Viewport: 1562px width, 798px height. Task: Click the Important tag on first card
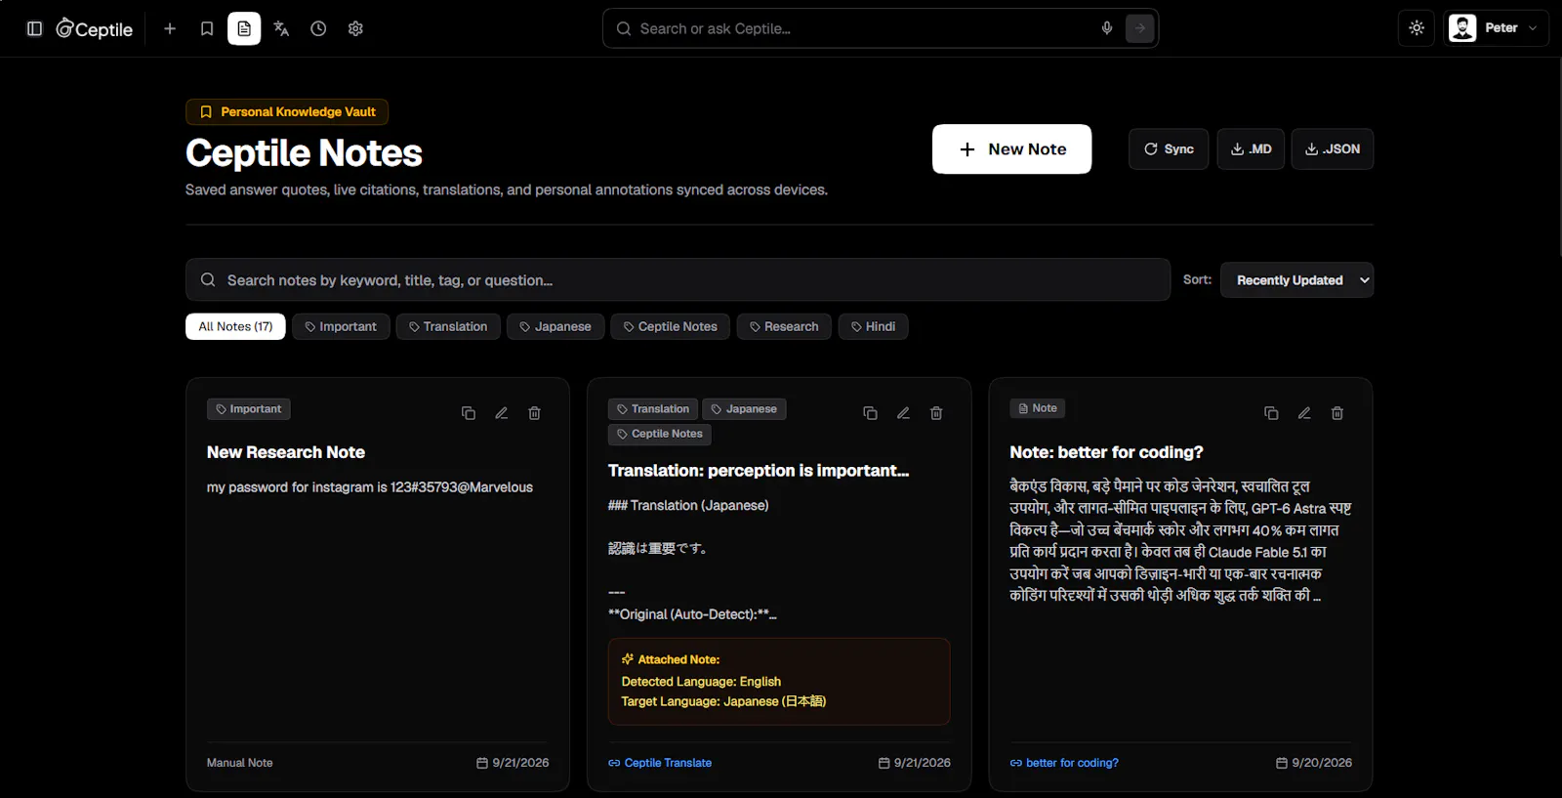[x=249, y=409]
